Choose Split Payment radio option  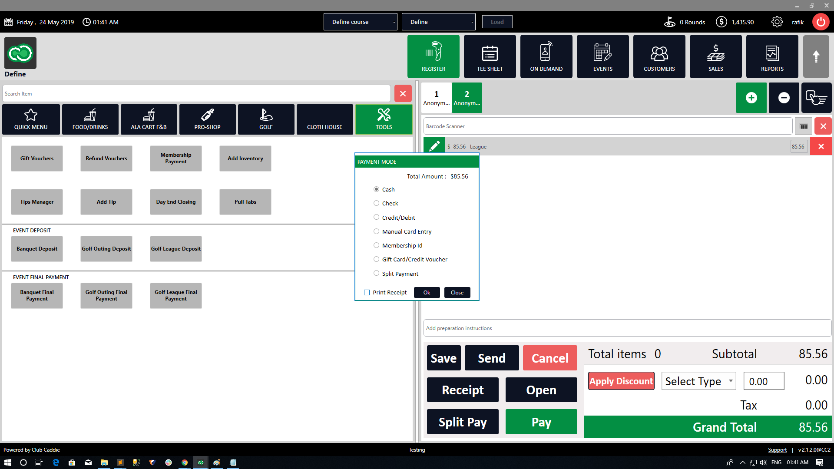coord(376,273)
